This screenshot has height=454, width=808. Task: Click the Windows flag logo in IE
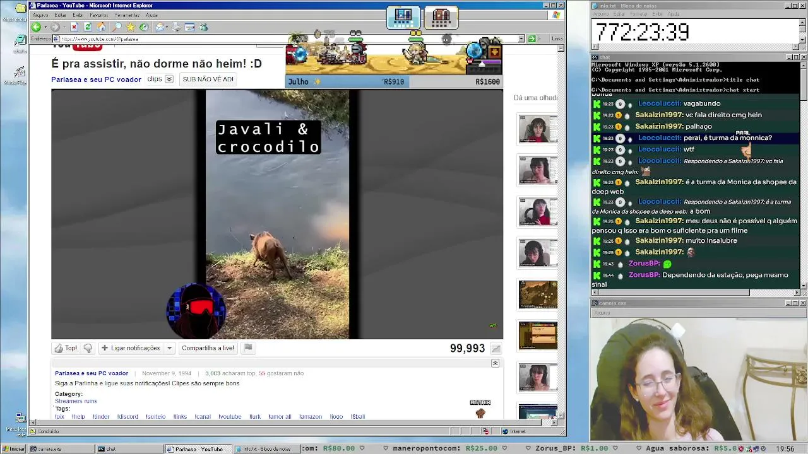pos(556,15)
